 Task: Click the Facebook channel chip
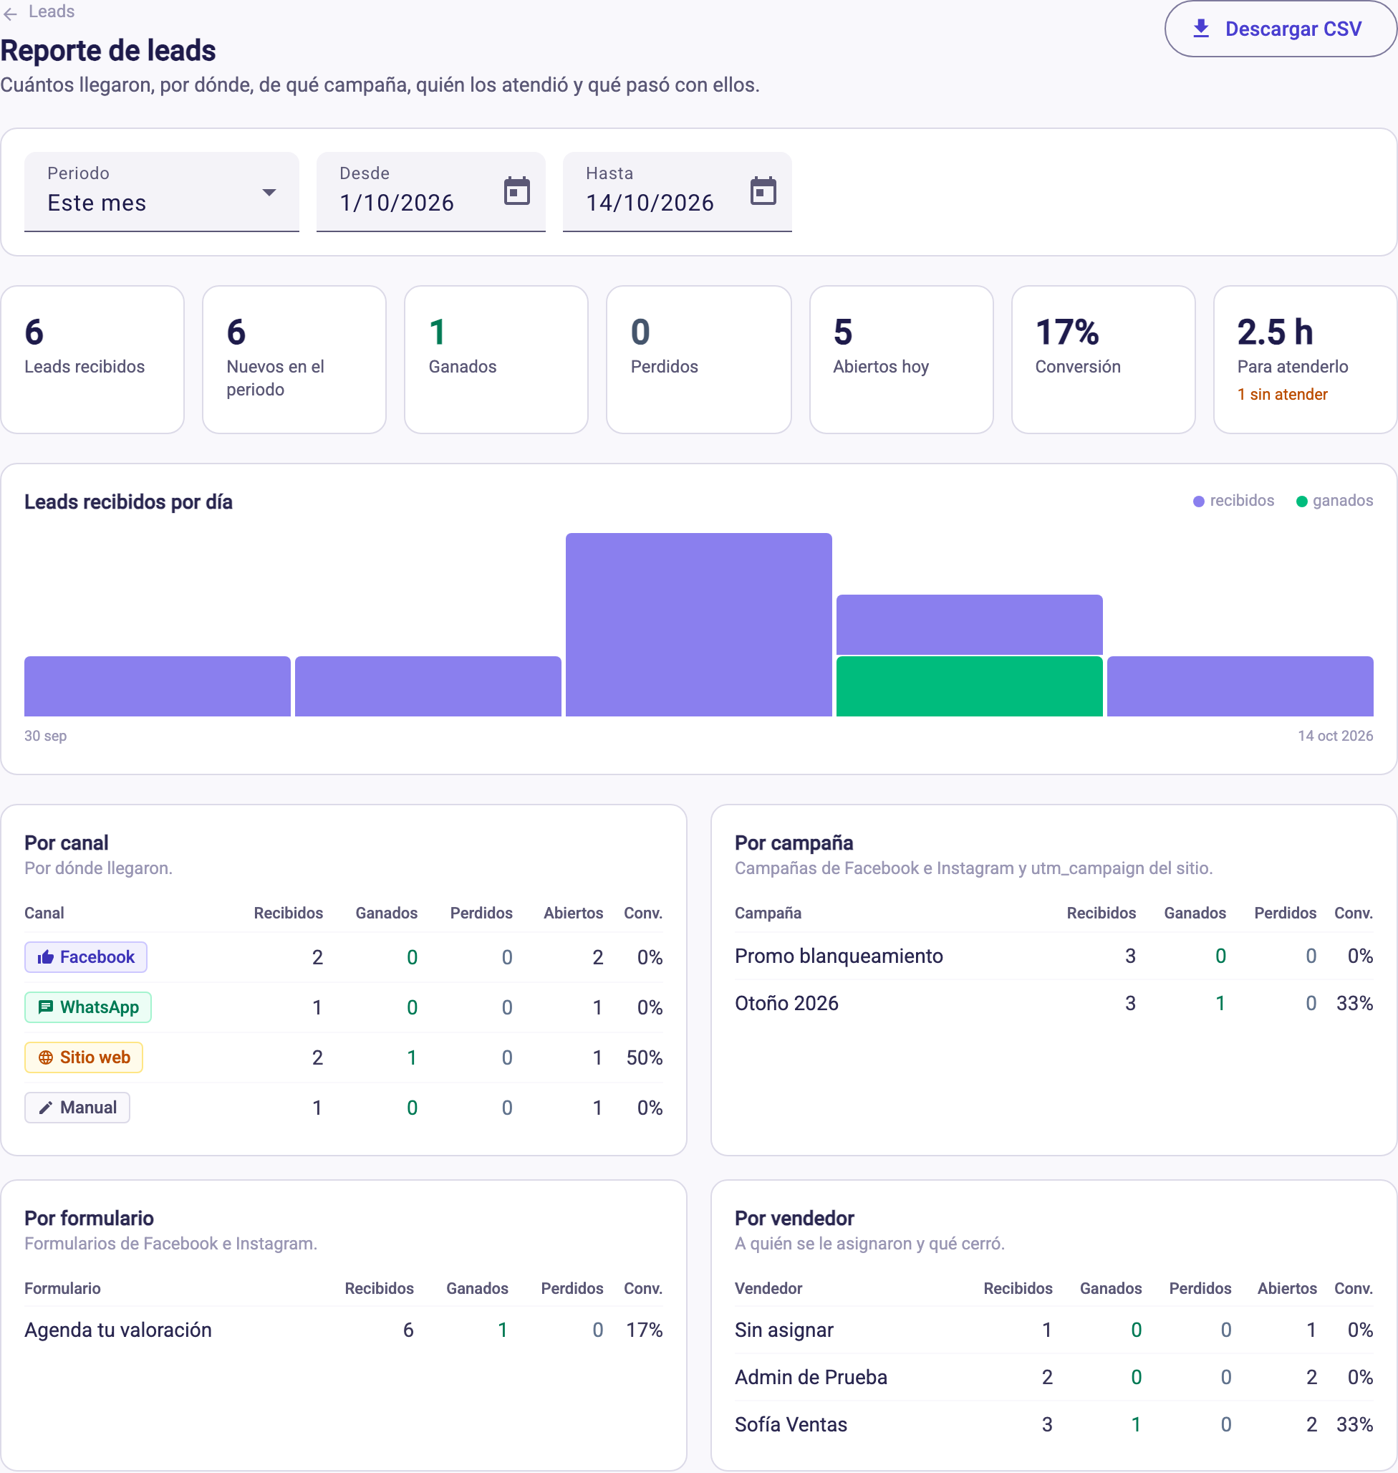[x=86, y=957]
